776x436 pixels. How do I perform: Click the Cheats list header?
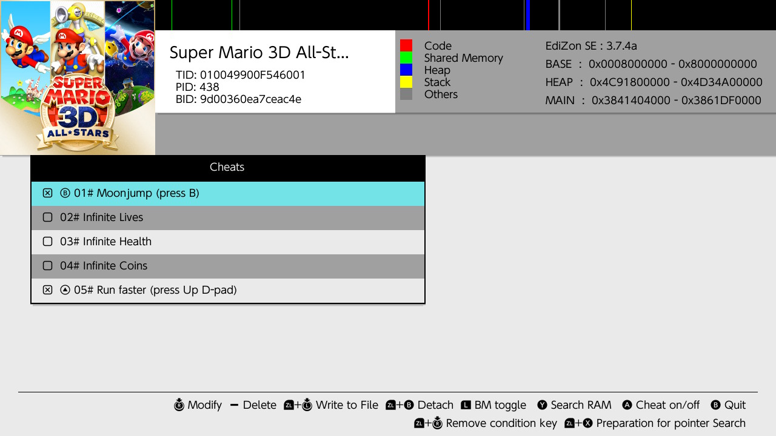(227, 167)
